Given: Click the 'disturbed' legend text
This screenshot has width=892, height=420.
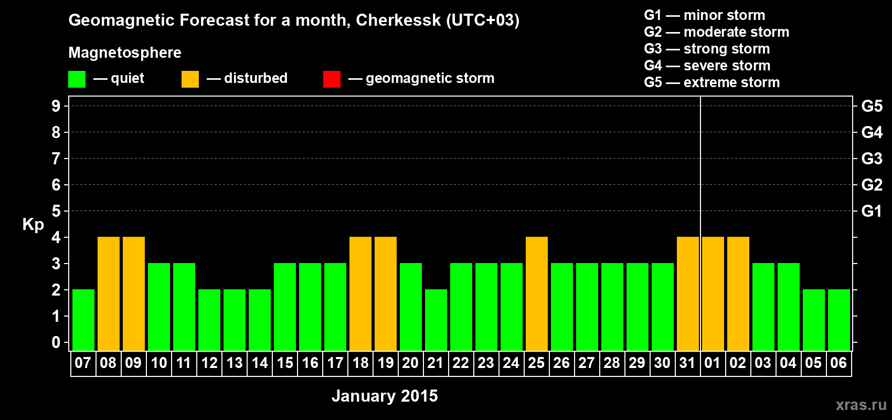Looking at the screenshot, I should click(256, 78).
